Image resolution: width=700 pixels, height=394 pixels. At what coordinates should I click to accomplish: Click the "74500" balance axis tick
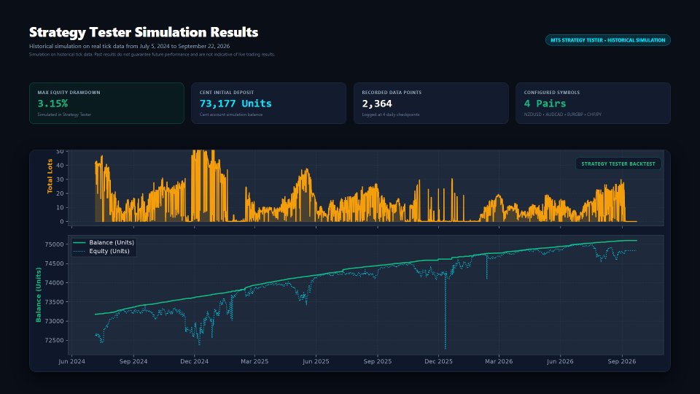pyautogui.click(x=55, y=263)
